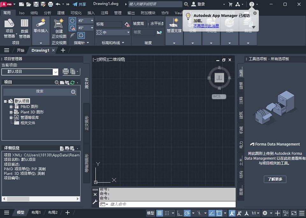Switch to the 结构 ribbon tab
The image size is (306, 218).
(34, 13)
